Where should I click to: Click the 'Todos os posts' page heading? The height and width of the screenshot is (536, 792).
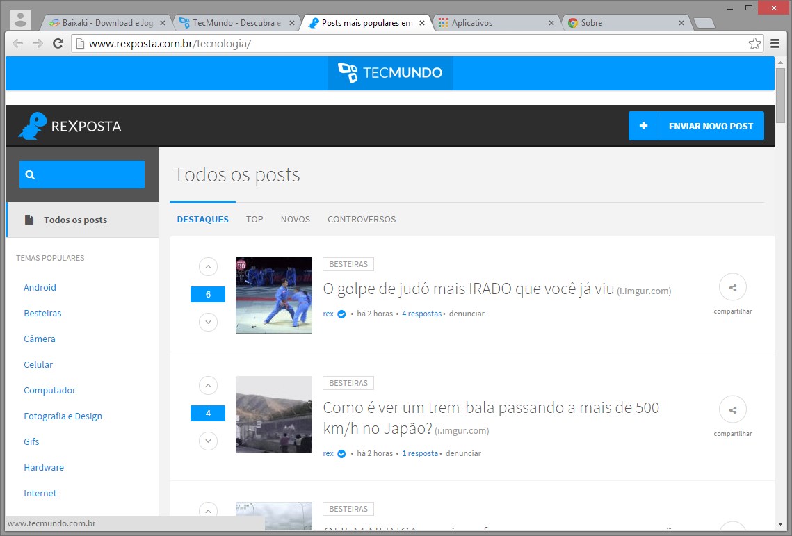coord(237,174)
